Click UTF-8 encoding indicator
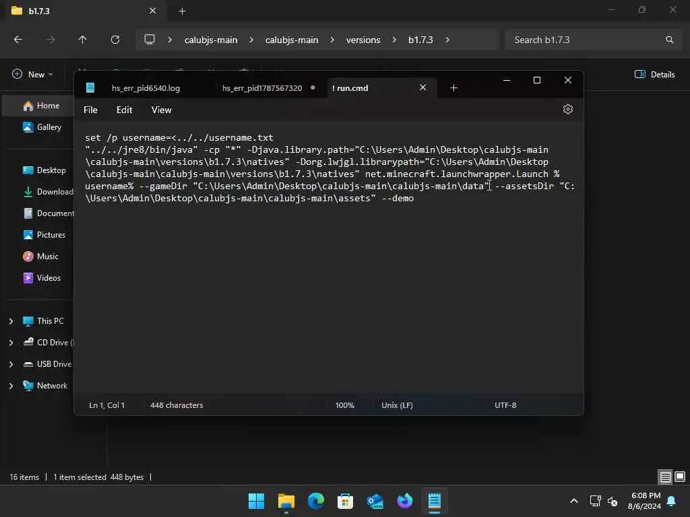 [x=505, y=405]
